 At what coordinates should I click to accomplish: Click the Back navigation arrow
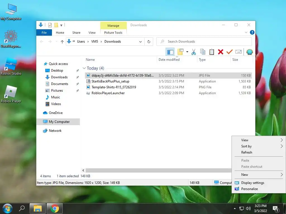coord(42,42)
